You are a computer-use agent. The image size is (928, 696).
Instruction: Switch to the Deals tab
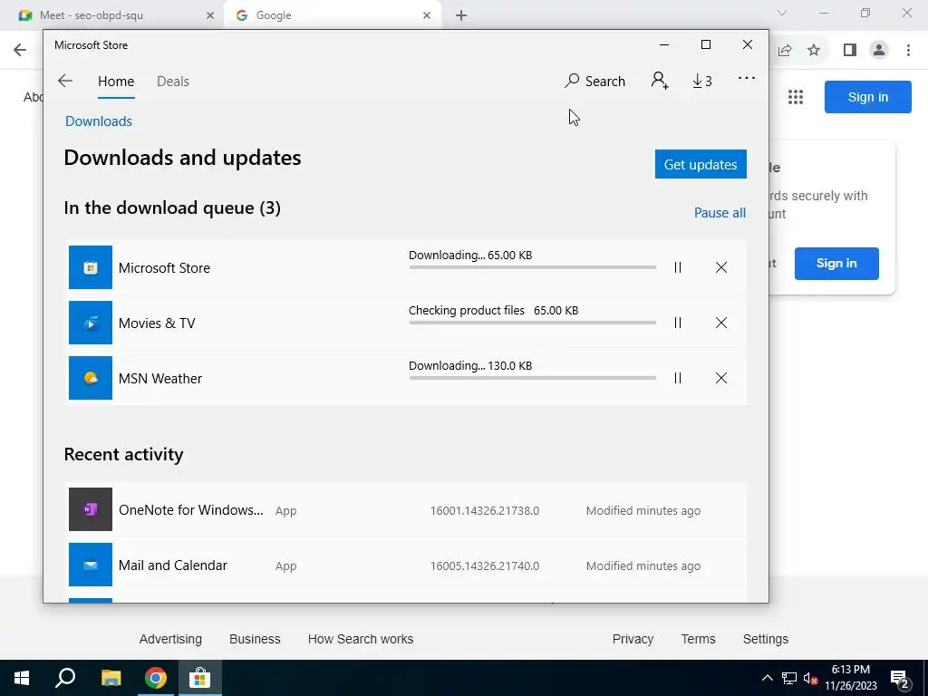173,81
